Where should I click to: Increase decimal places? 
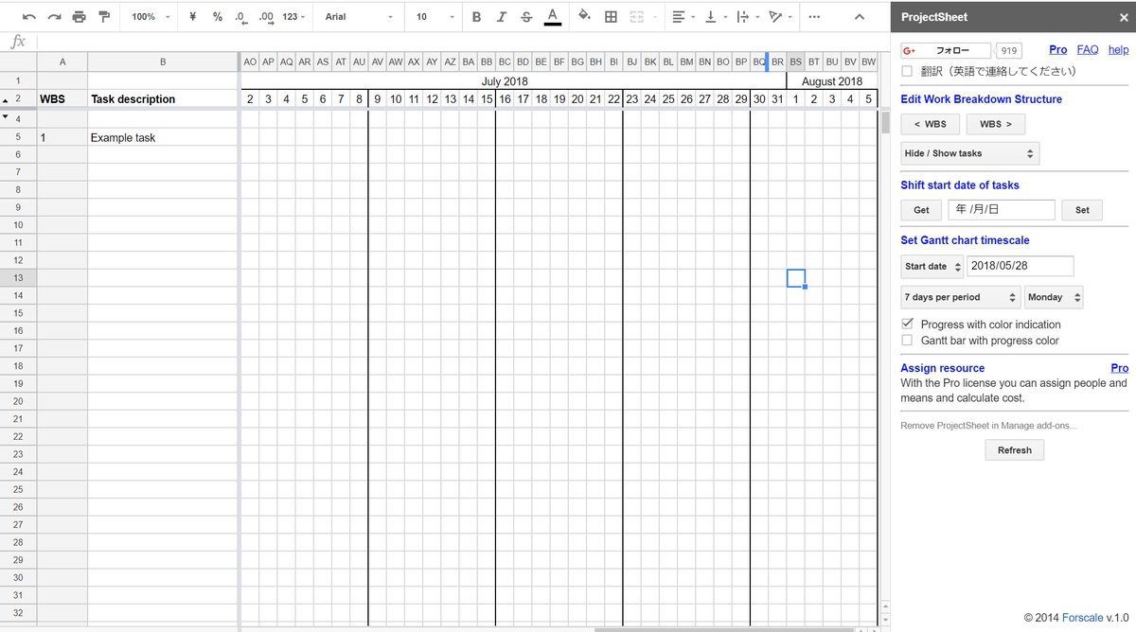point(266,17)
